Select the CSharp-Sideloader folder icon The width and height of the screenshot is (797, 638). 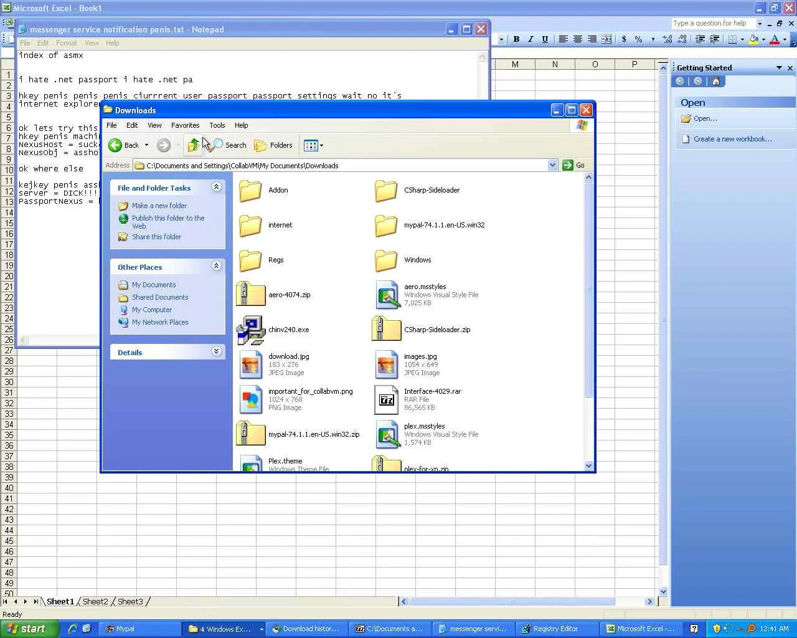tap(386, 191)
